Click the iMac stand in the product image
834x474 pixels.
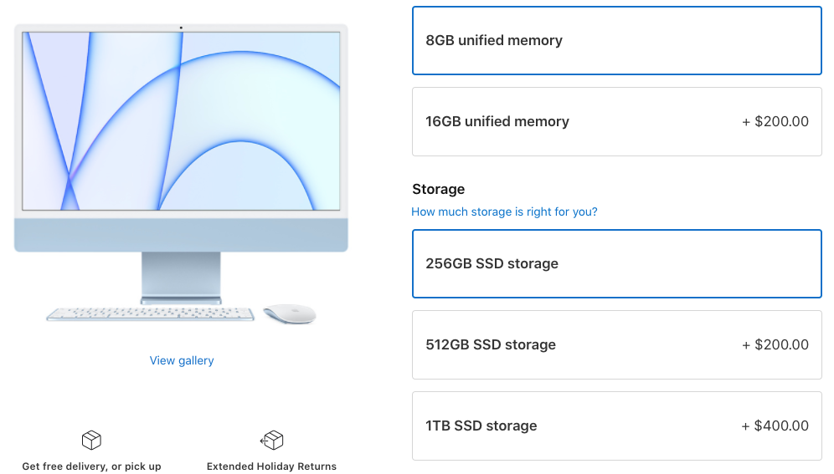point(181,276)
